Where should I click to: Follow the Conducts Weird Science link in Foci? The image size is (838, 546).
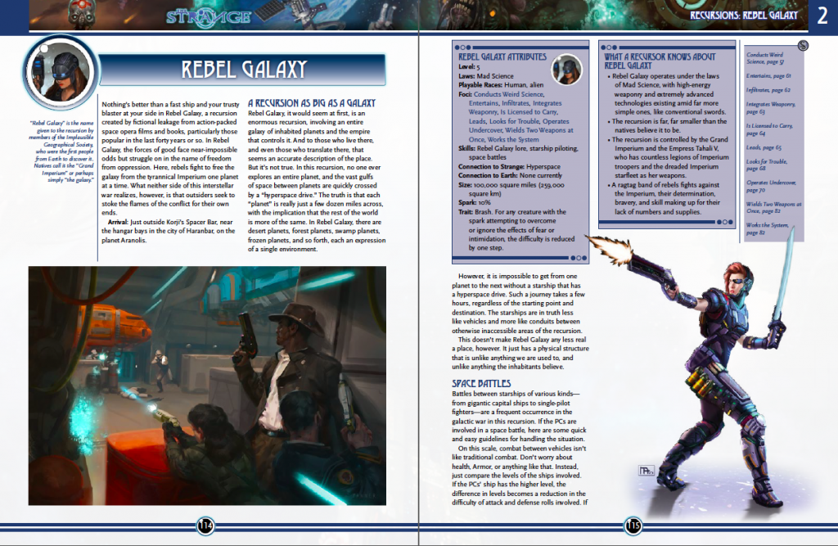tap(508, 94)
